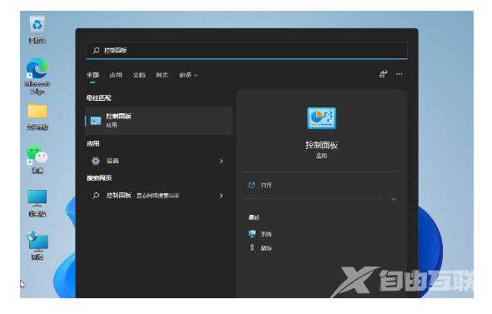Click the Settings gear icon in apps list
This screenshot has width=492, height=314.
coord(96,161)
